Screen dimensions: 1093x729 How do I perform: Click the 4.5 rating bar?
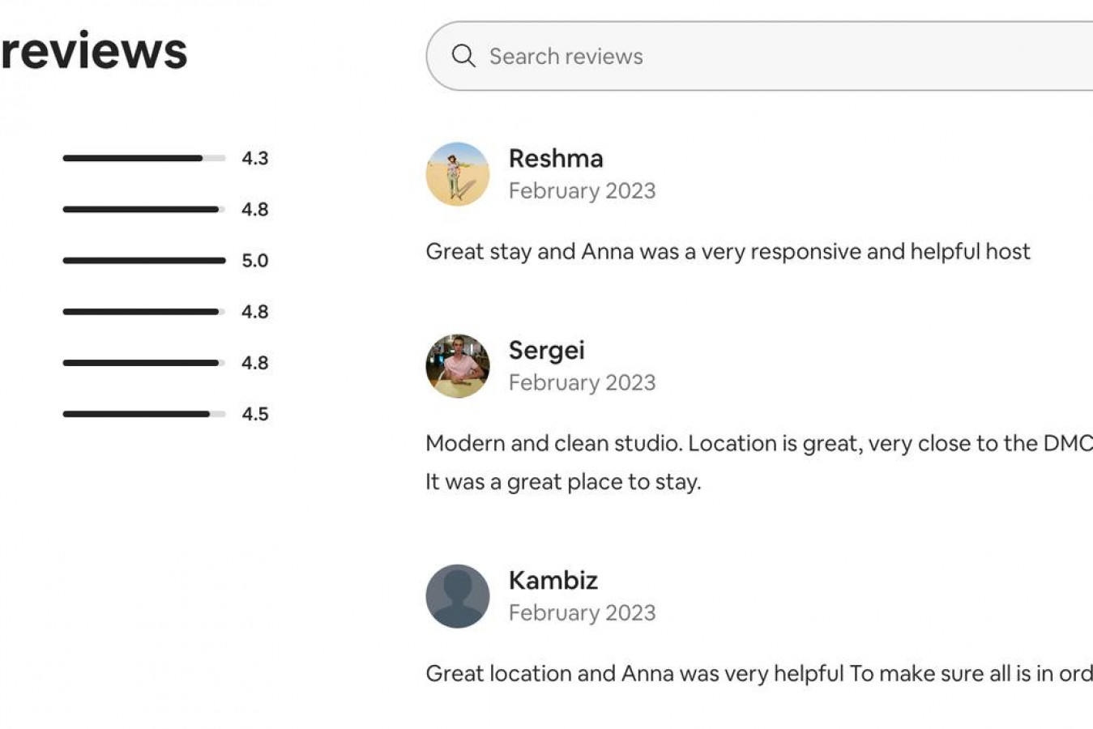point(143,414)
